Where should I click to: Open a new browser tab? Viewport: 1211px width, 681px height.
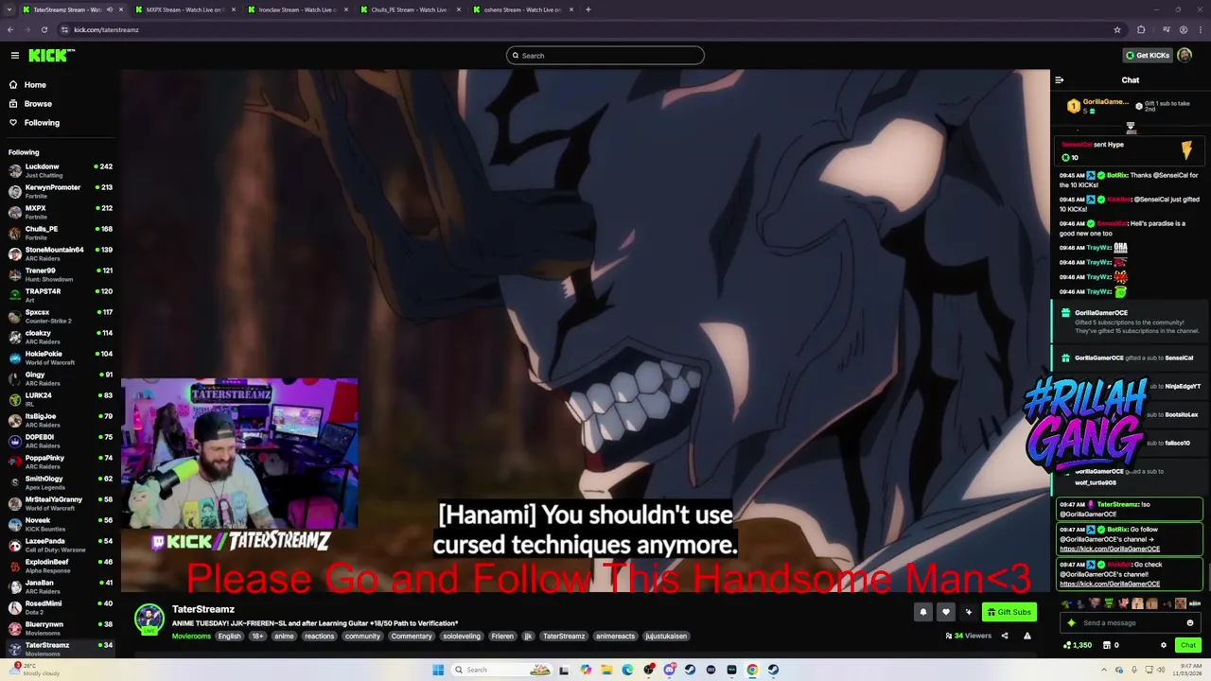[588, 9]
